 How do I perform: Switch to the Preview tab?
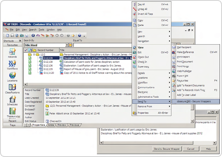62,125
